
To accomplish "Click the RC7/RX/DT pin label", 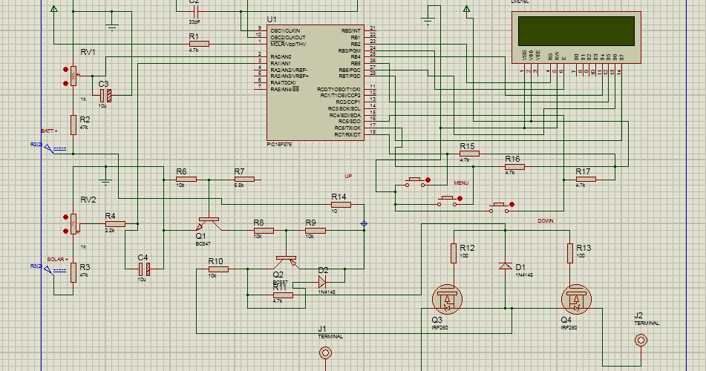I will click(347, 134).
